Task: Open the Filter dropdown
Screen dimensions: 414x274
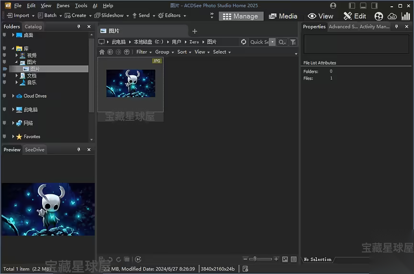Action: (144, 52)
